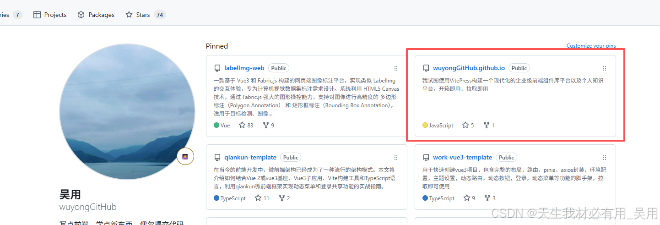Open the Stars tab
Image resolution: width=660 pixels, height=225 pixels.
pos(146,15)
